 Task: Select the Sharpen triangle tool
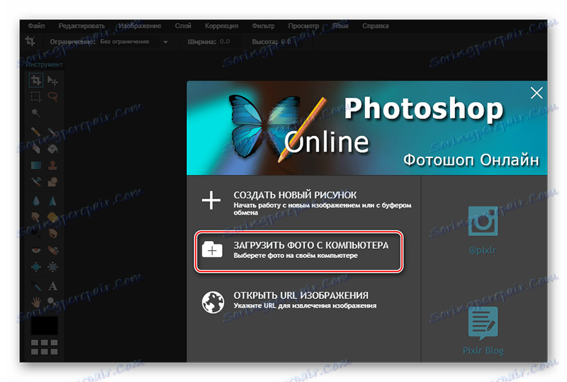52,201
